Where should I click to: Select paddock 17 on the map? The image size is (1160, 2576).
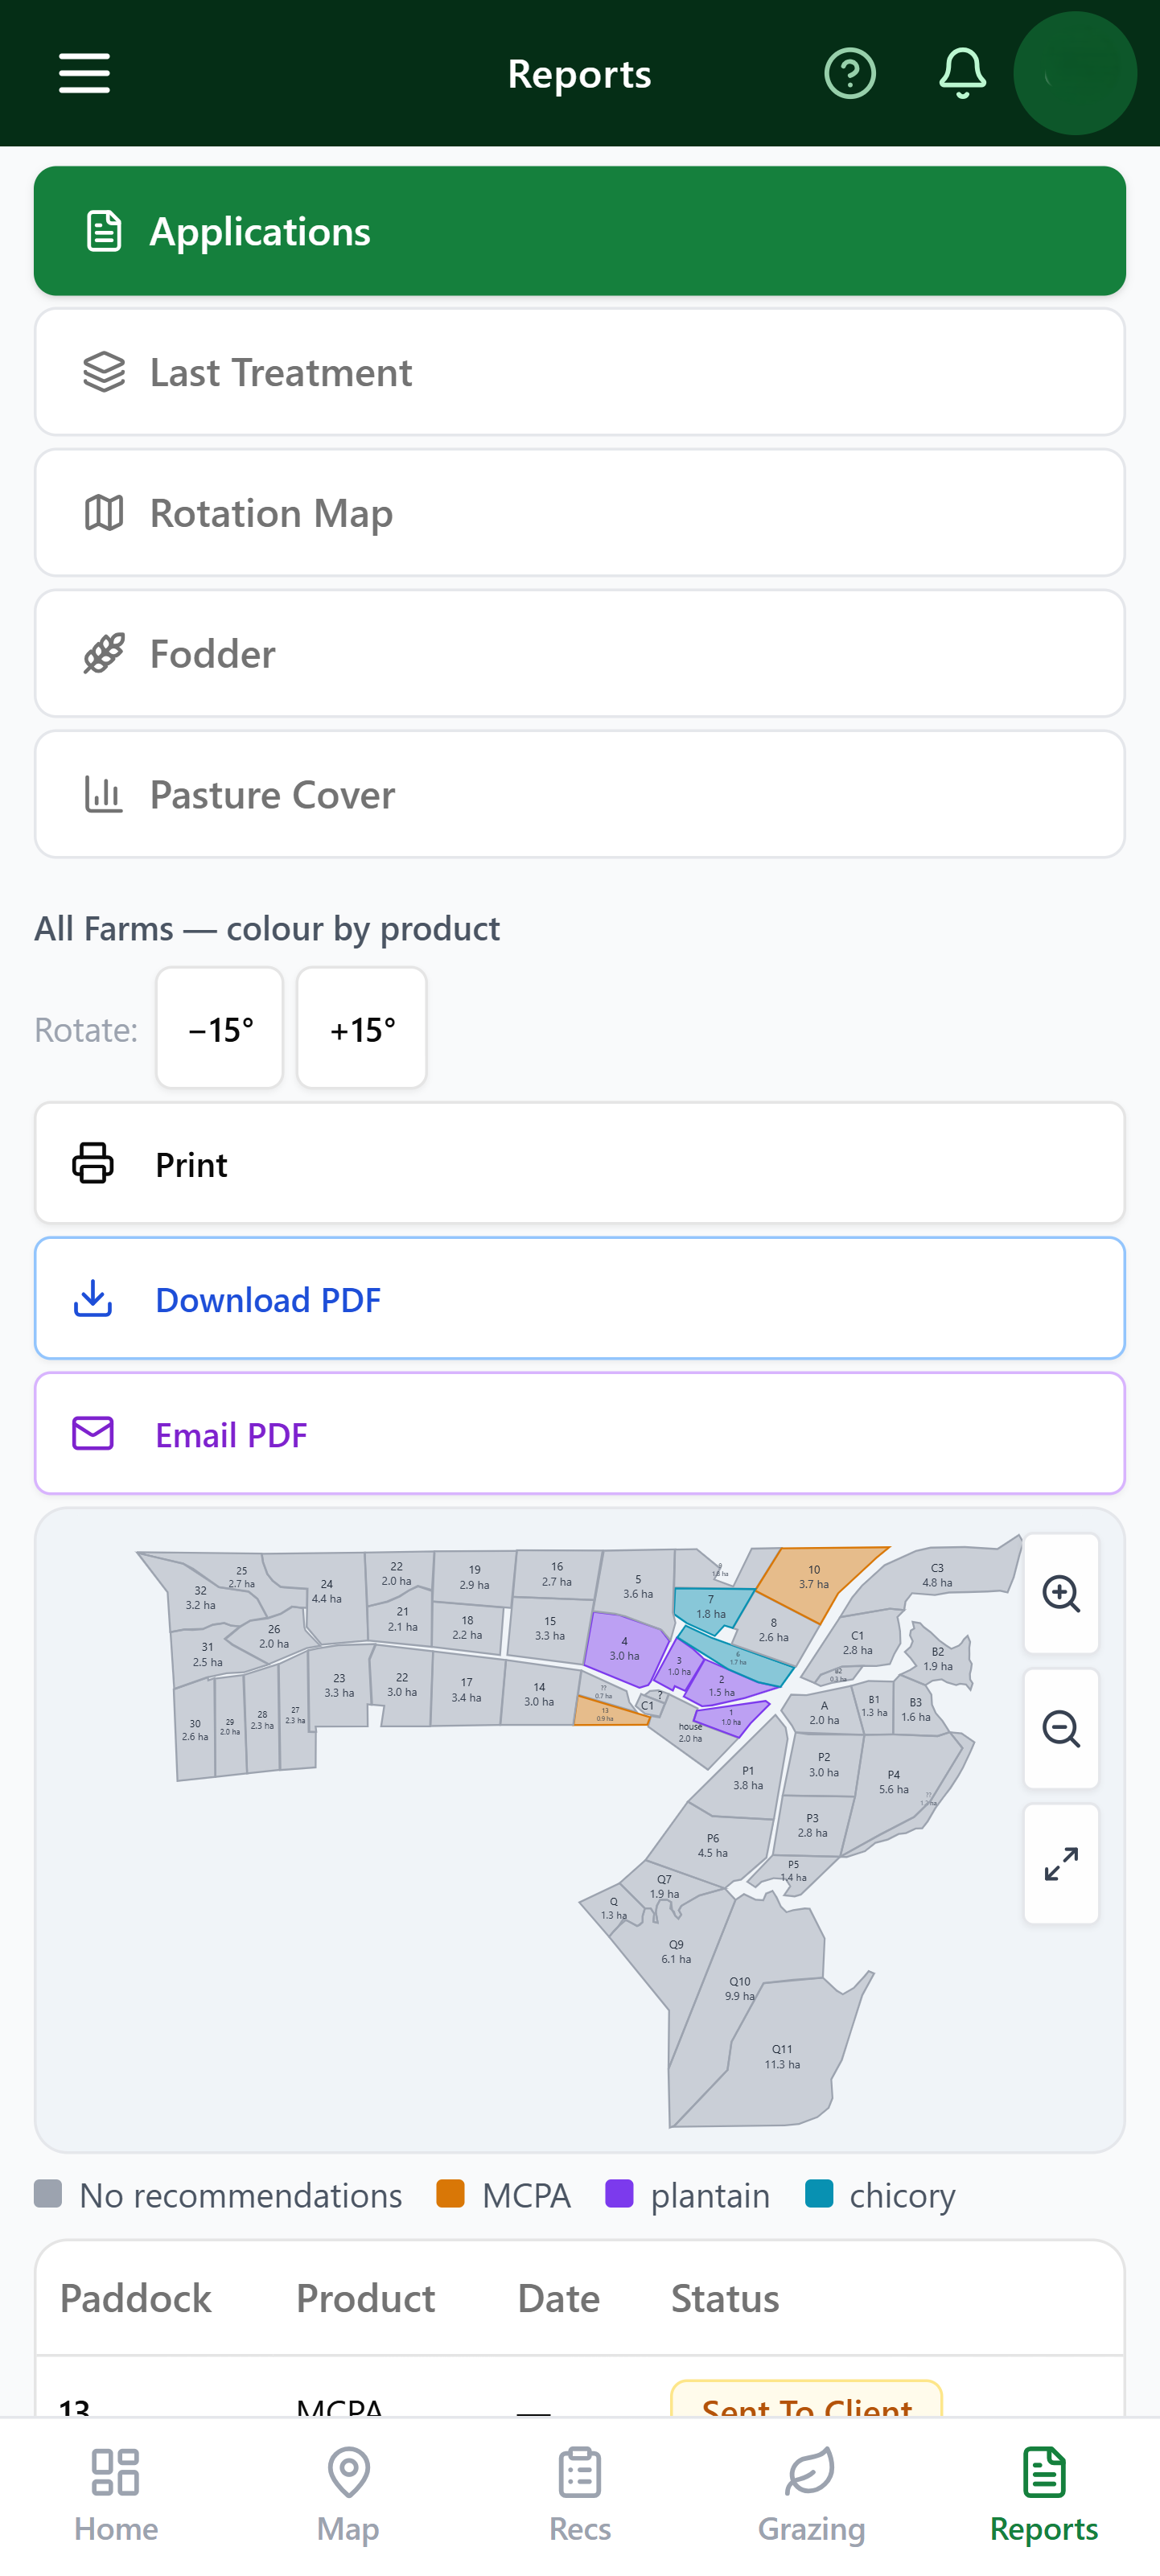[466, 1691]
